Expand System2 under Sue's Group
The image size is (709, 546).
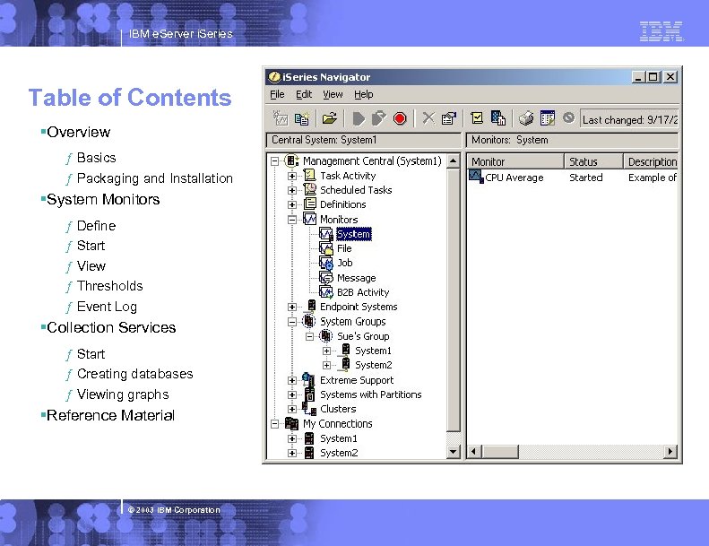tap(326, 366)
